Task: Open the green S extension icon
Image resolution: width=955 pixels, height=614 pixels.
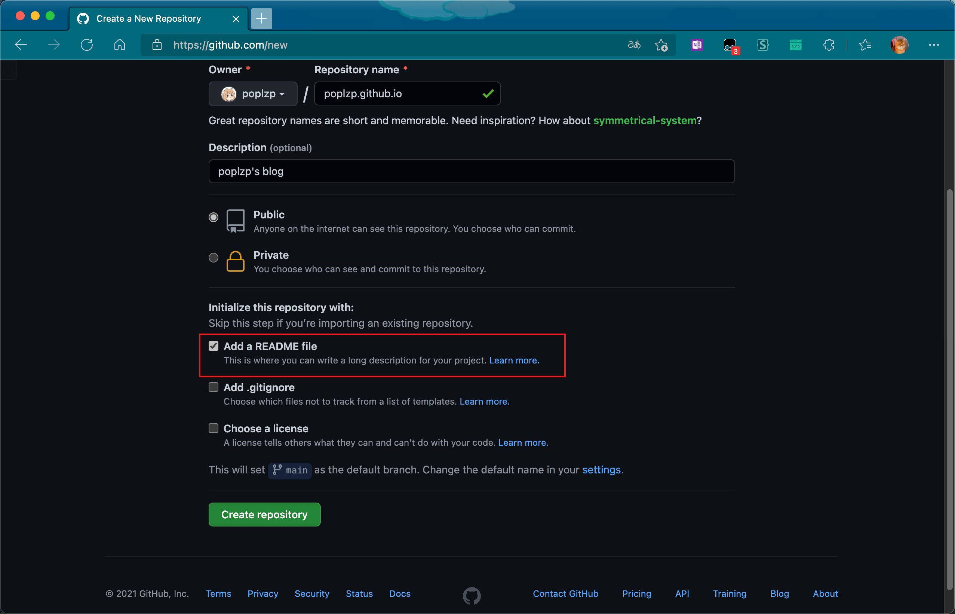Action: [762, 45]
